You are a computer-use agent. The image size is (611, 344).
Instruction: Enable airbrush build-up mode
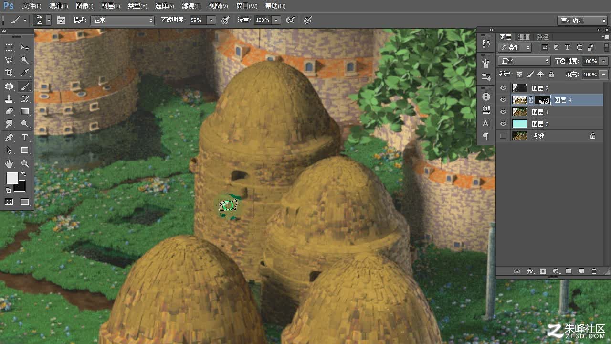click(x=290, y=20)
